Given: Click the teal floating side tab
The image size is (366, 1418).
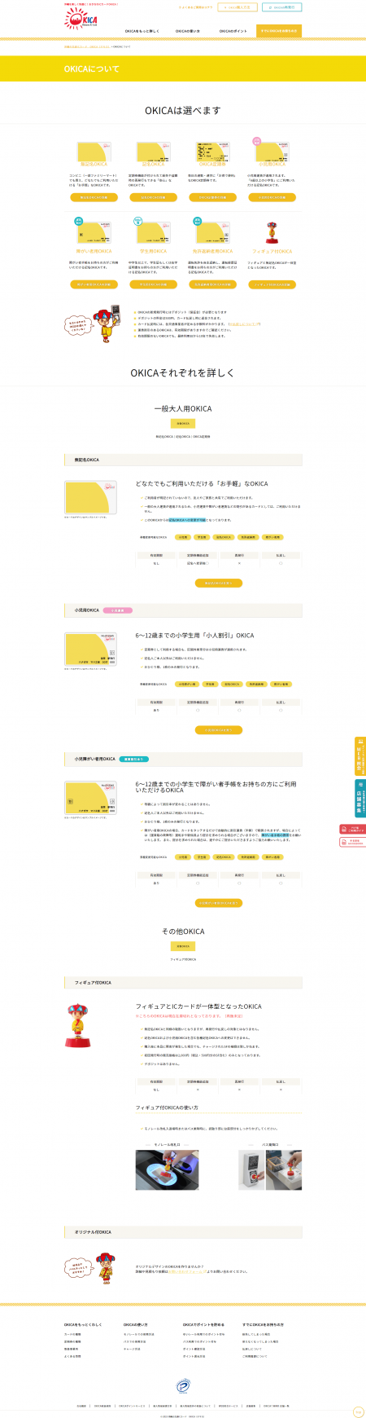Looking at the screenshot, I should (359, 799).
